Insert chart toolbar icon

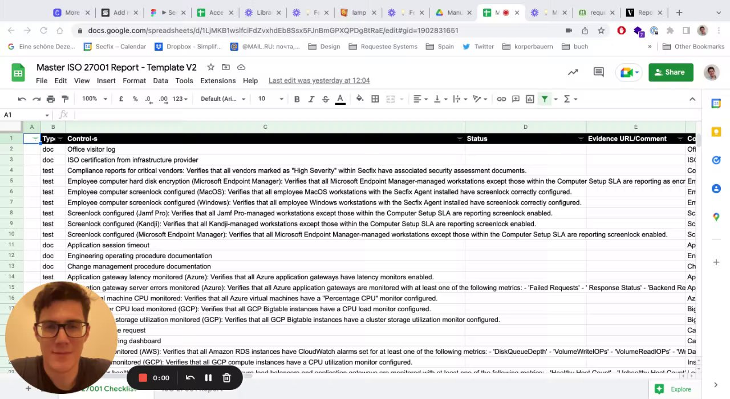pyautogui.click(x=530, y=99)
